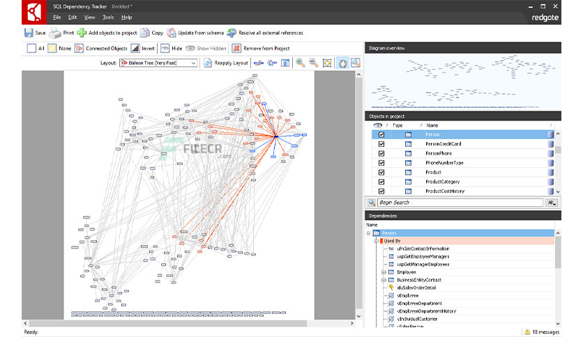Screen dimensions: 583x337
Task: Expand the BusinessEntityContact dependency node
Action: (384, 280)
